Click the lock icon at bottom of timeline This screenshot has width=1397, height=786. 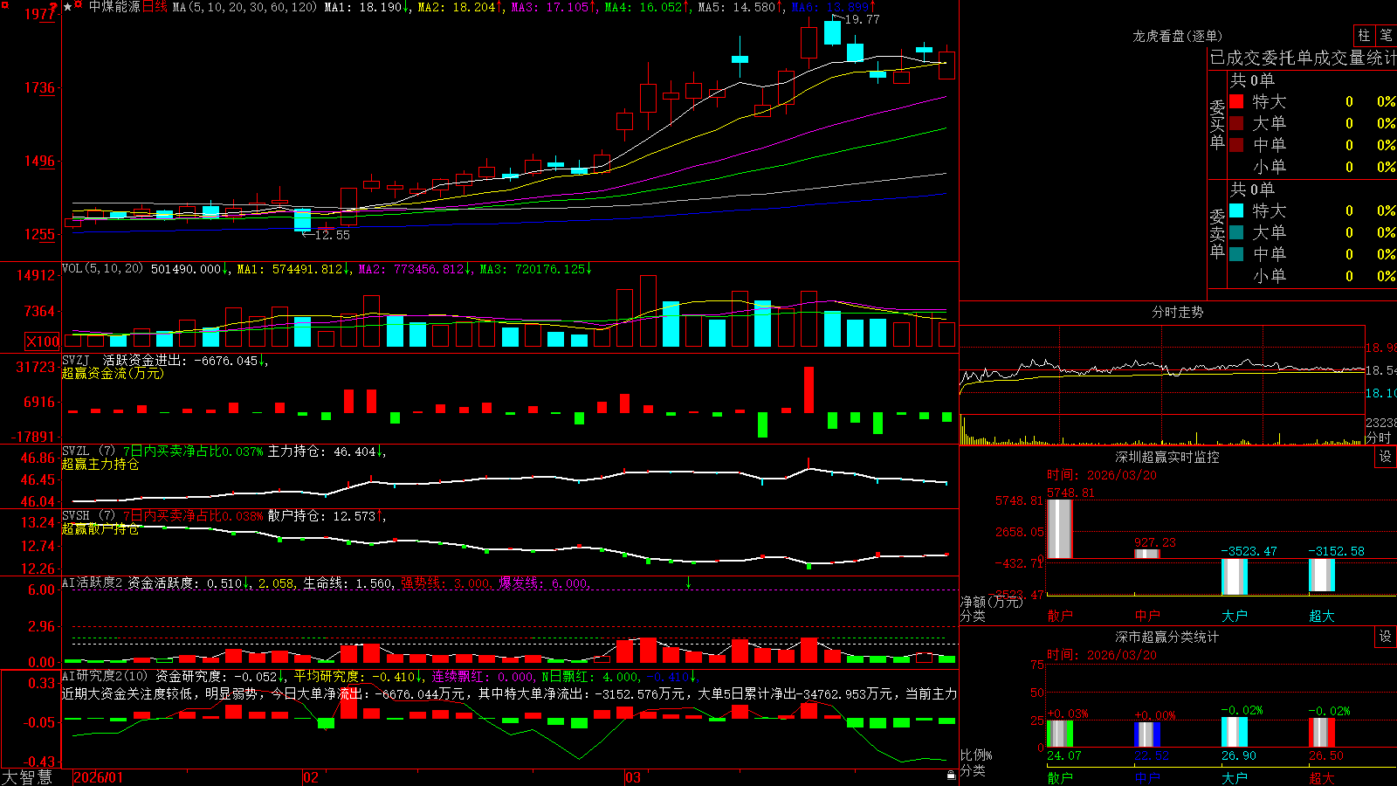pyautogui.click(x=951, y=776)
